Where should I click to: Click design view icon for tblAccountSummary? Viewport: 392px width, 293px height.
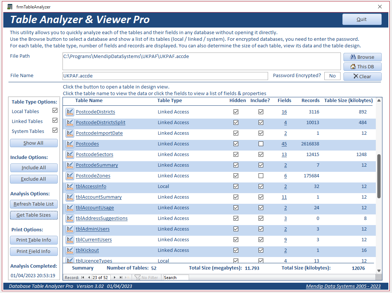pos(70,197)
